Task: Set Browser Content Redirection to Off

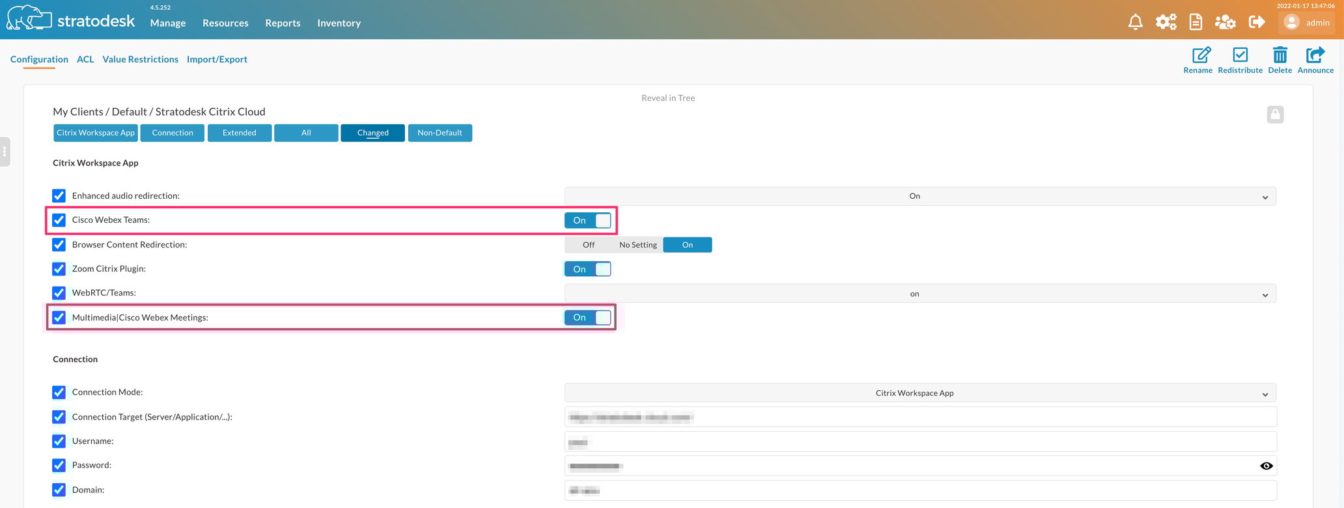Action: [x=589, y=245]
